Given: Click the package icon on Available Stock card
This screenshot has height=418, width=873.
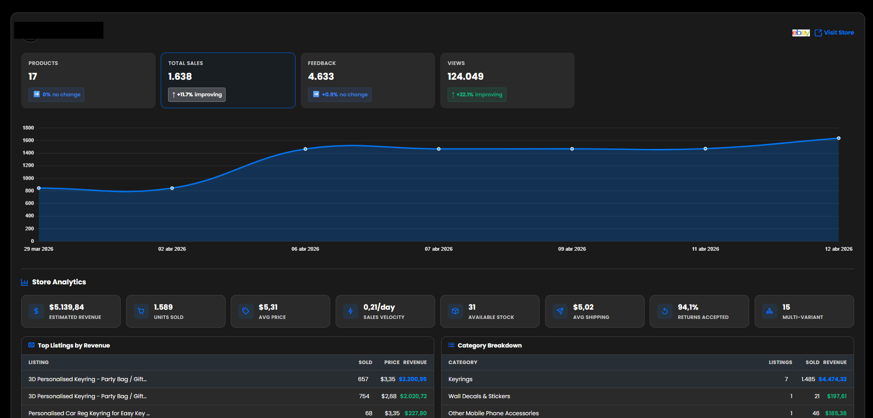Looking at the screenshot, I should (455, 311).
